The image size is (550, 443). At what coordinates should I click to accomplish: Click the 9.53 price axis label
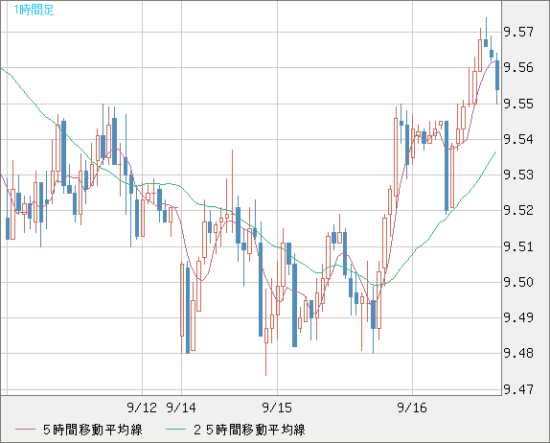coord(518,175)
